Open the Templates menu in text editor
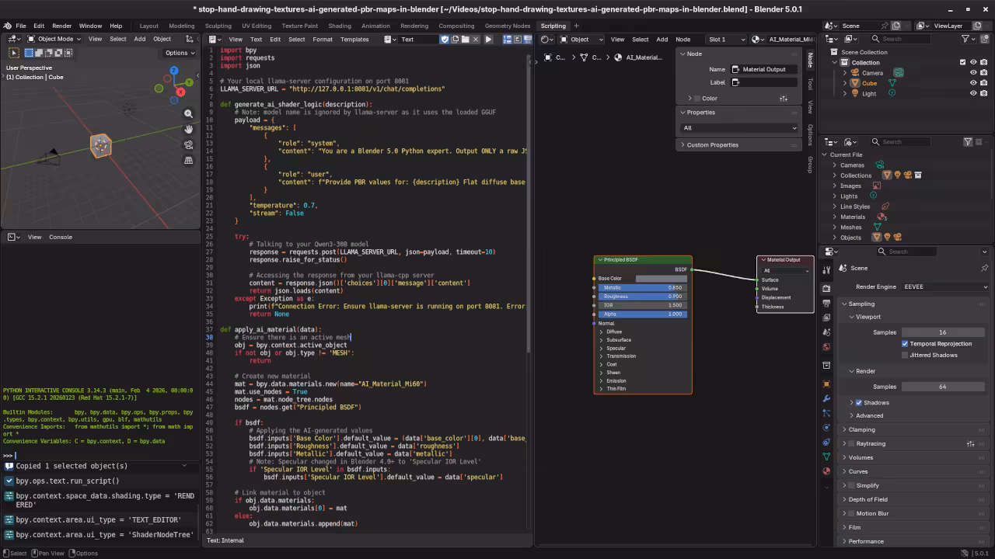 [354, 39]
